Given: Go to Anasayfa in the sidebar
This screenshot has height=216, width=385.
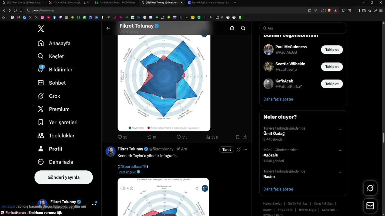Looking at the screenshot, I should (x=54, y=43).
